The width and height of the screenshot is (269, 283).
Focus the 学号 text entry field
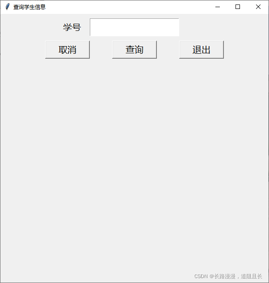click(x=134, y=27)
